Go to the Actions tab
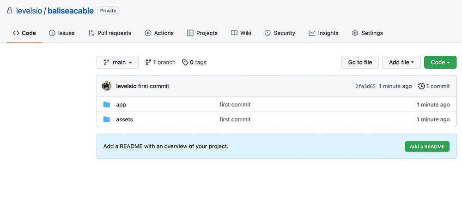The width and height of the screenshot is (462, 201). click(159, 33)
